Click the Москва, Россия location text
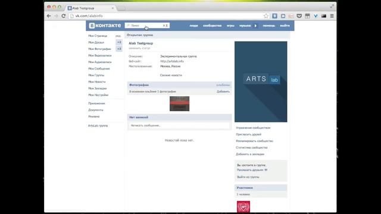Viewport: 381px width, 214px height. (170, 66)
